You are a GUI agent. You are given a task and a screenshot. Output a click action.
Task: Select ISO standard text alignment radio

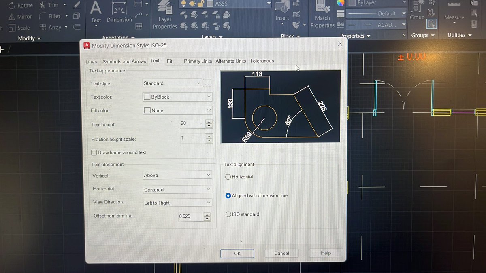coord(228,214)
